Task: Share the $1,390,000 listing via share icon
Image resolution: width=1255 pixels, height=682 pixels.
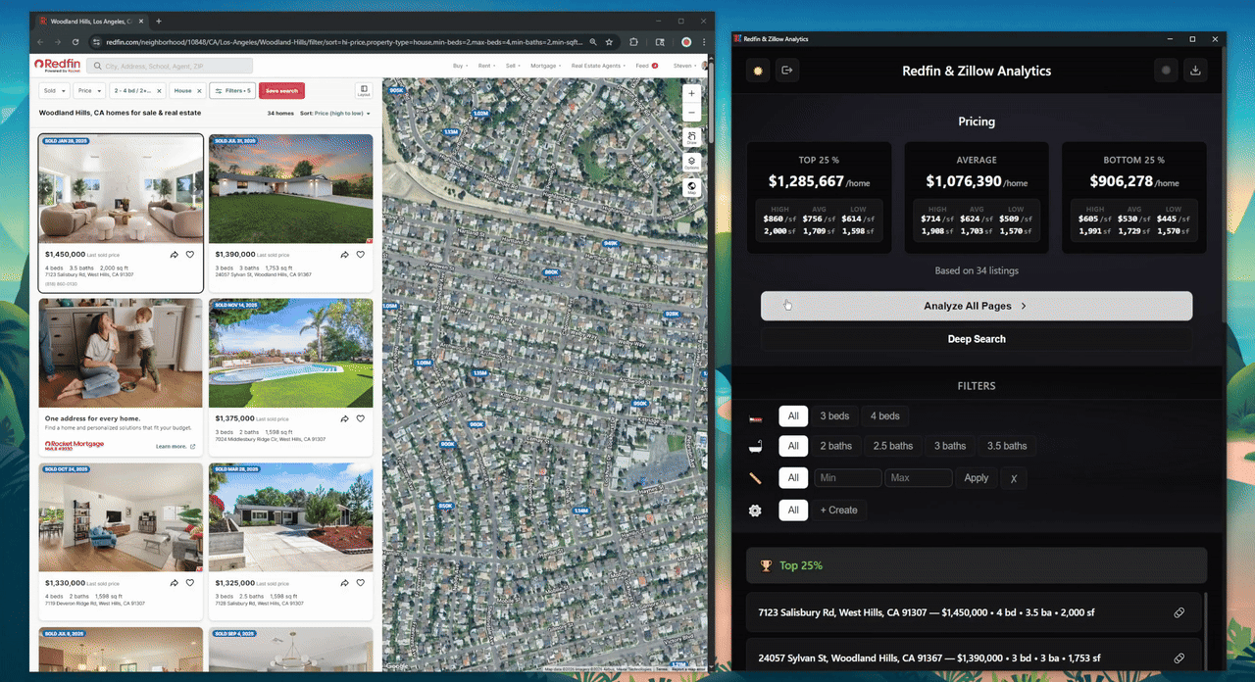Action: click(344, 254)
